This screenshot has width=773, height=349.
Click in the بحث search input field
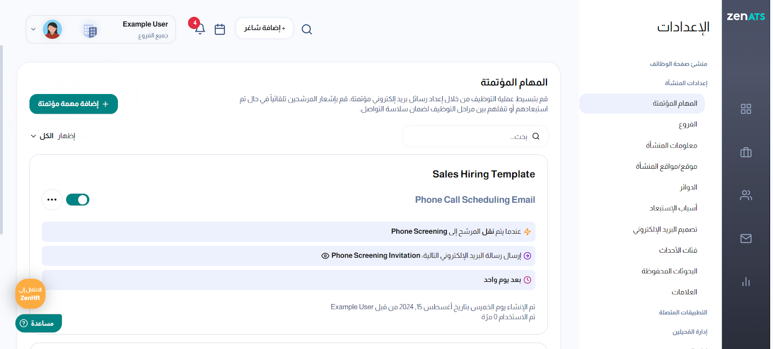click(475, 136)
